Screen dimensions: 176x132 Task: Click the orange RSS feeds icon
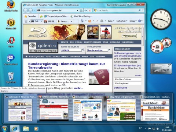[90, 21]
